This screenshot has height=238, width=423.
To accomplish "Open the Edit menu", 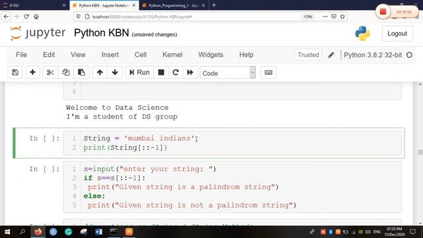I will [49, 55].
